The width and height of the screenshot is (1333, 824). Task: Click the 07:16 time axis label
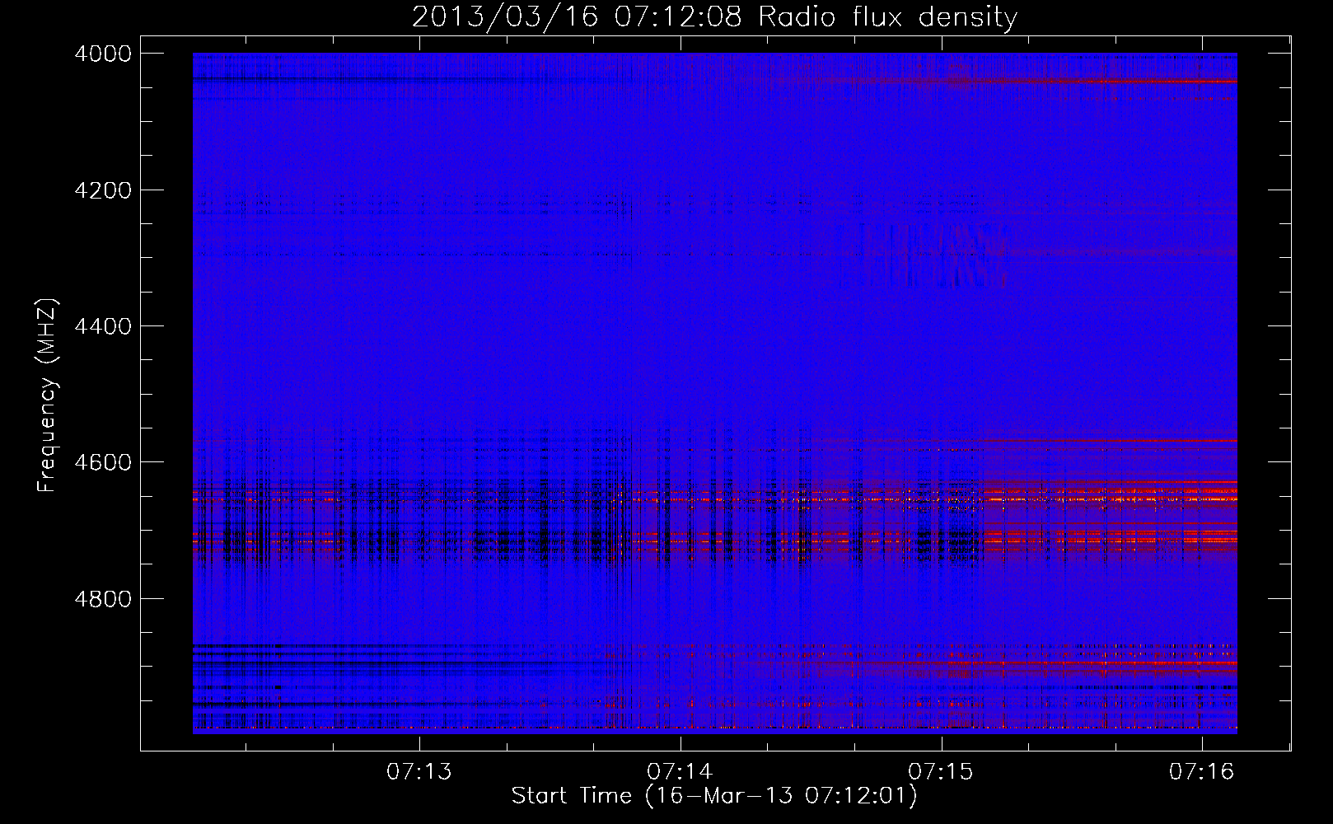point(1202,771)
